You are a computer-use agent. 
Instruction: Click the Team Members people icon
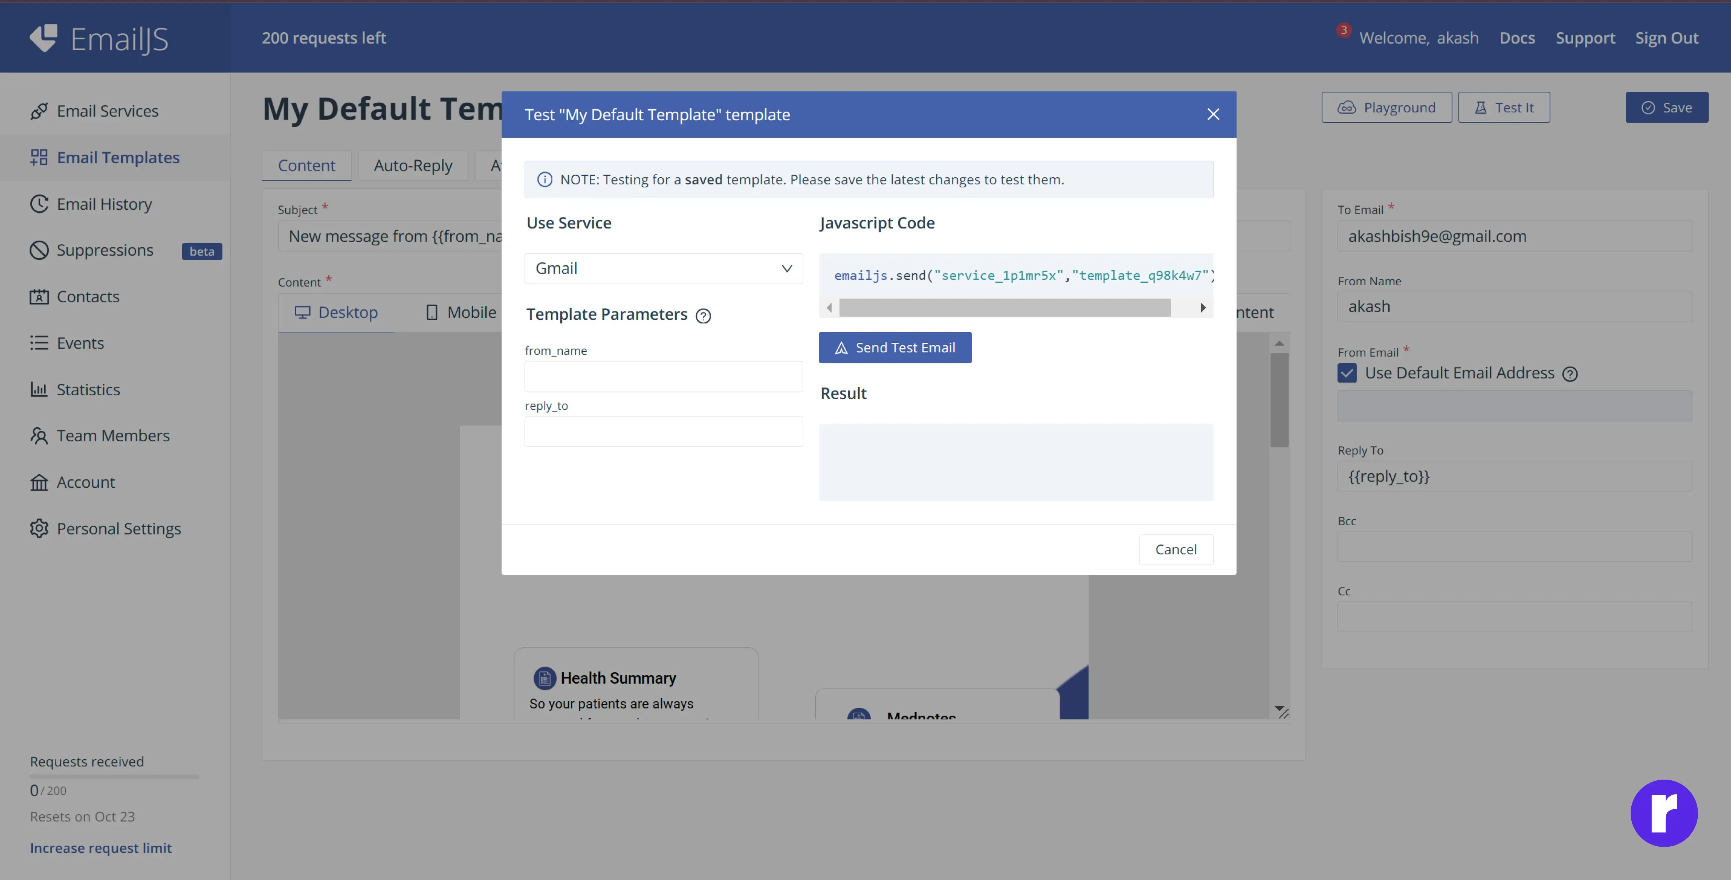(39, 436)
